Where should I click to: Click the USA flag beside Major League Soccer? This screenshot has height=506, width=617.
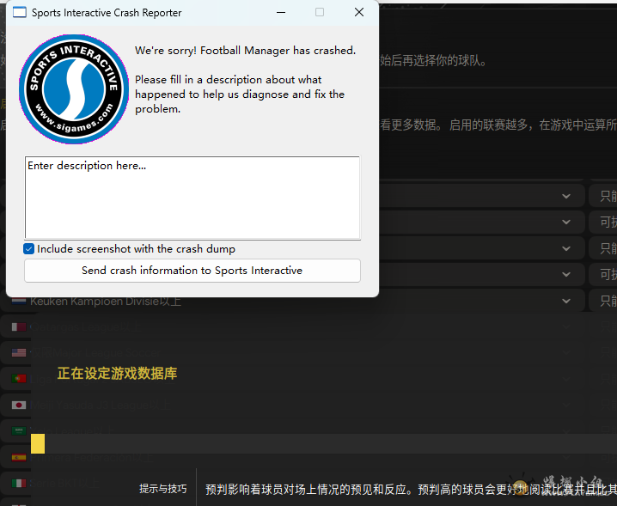pyautogui.click(x=19, y=352)
